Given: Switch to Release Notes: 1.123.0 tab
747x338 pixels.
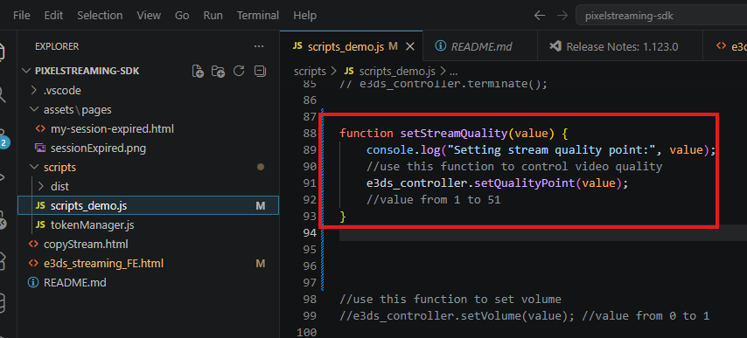Looking at the screenshot, I should (620, 46).
